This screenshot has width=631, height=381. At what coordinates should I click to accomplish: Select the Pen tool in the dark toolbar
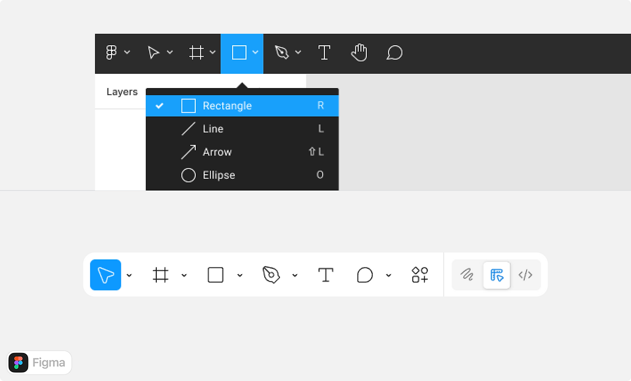point(282,53)
